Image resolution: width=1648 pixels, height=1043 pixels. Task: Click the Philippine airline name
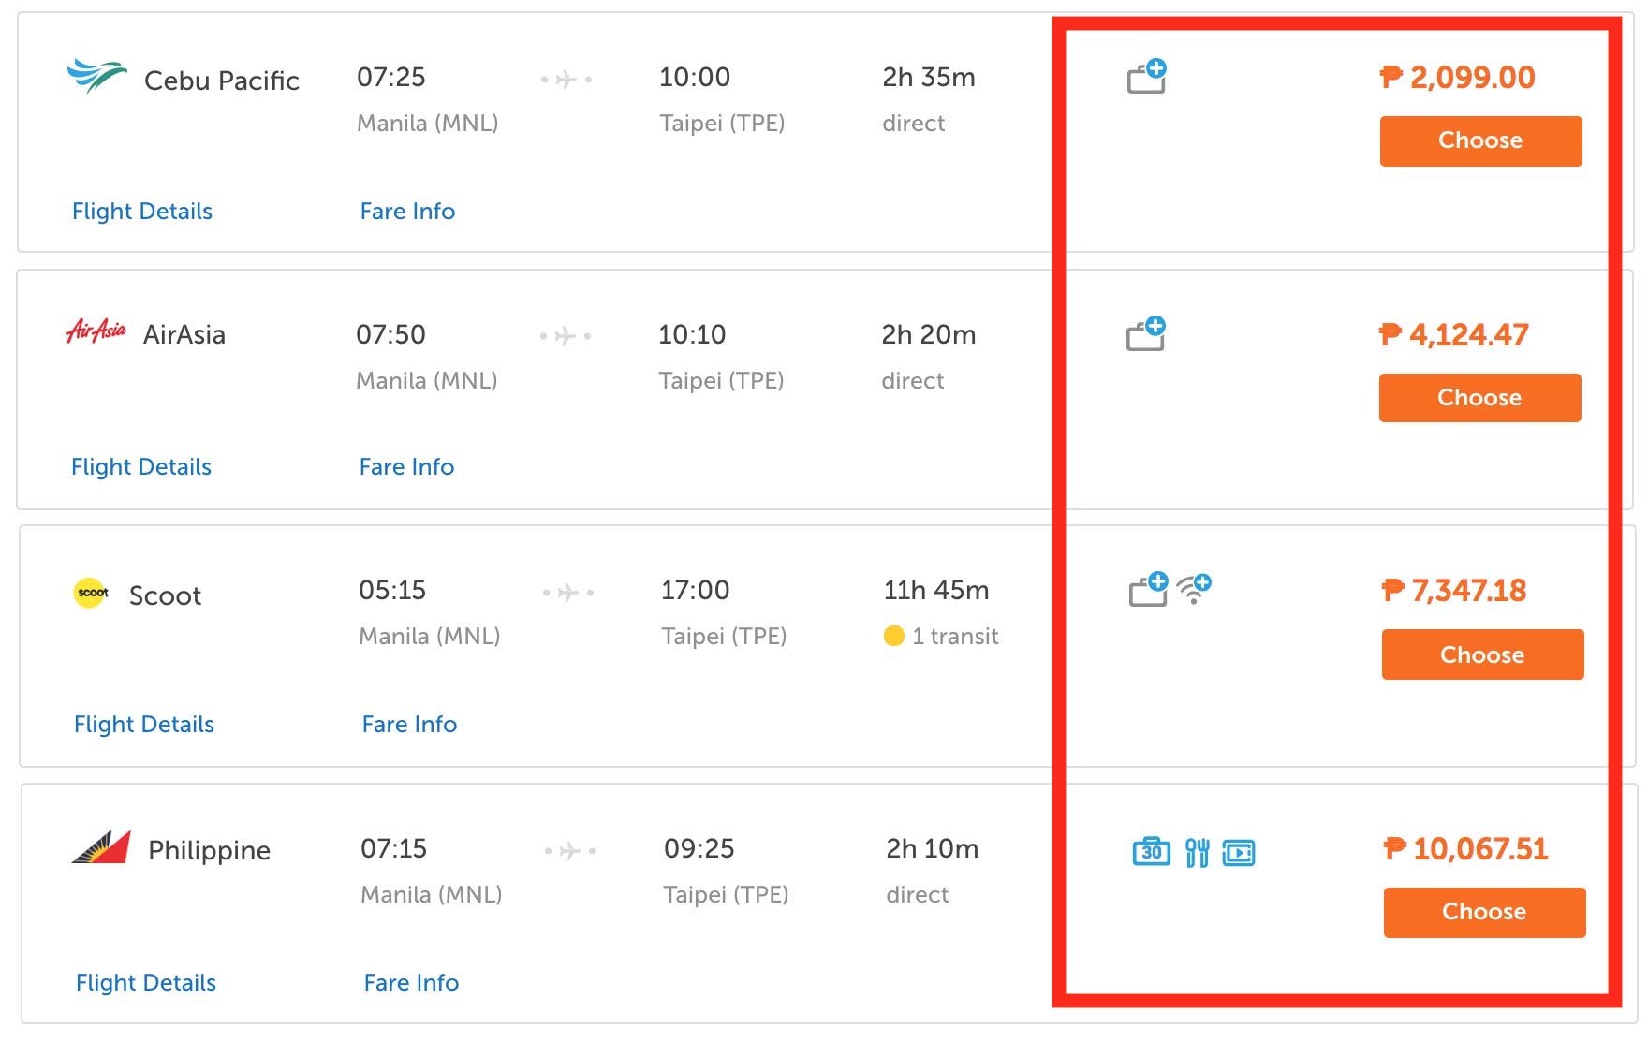210,851
